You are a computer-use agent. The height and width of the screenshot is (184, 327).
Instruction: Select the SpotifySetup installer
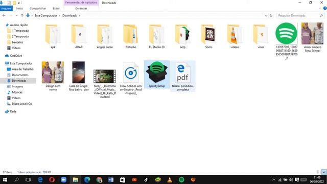[157, 75]
